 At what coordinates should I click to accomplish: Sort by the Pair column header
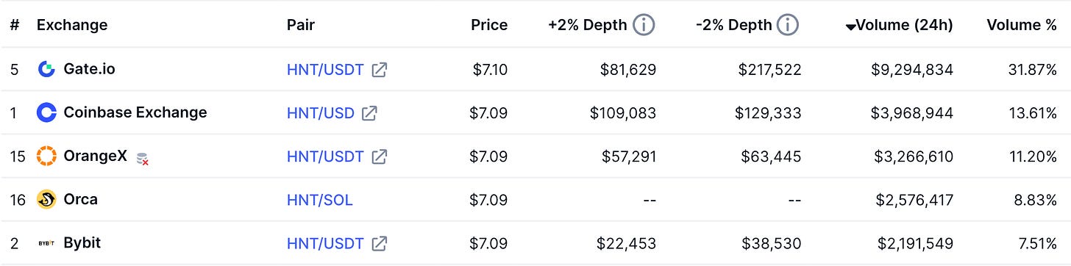(x=301, y=25)
